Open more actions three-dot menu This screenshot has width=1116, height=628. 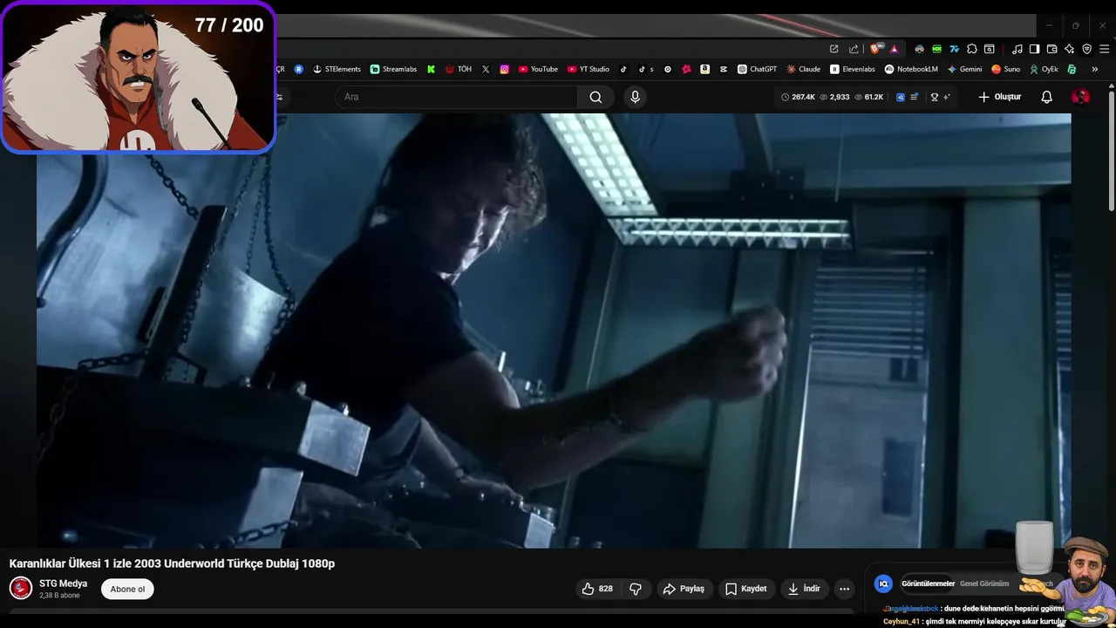tap(844, 589)
